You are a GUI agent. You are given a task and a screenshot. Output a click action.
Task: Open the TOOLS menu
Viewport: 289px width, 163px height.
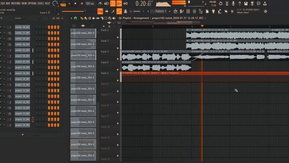point(41,3)
